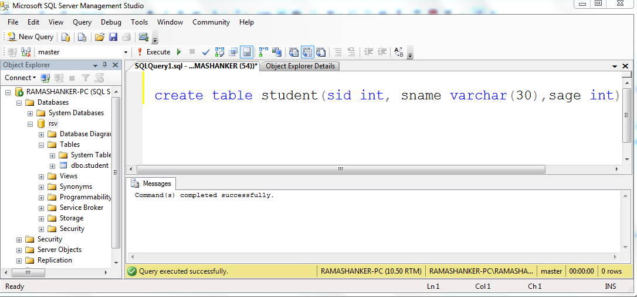Click Uncomment Selected Lines icon
This screenshot has width=637, height=297.
click(x=351, y=52)
